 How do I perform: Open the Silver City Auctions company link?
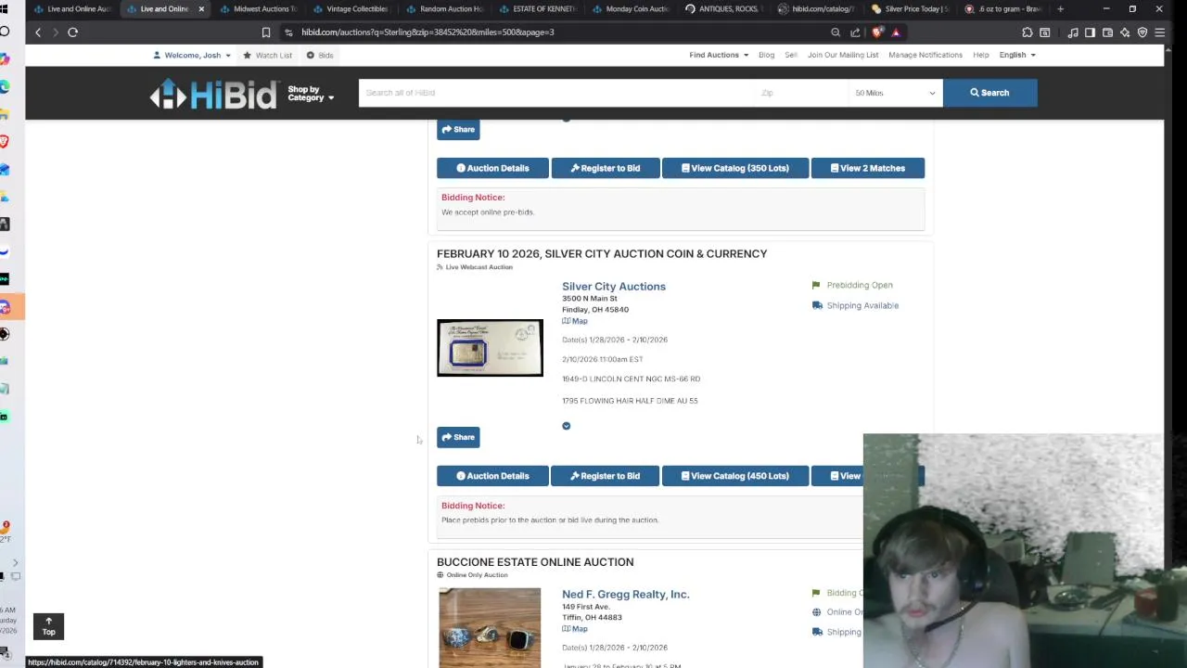pyautogui.click(x=613, y=287)
